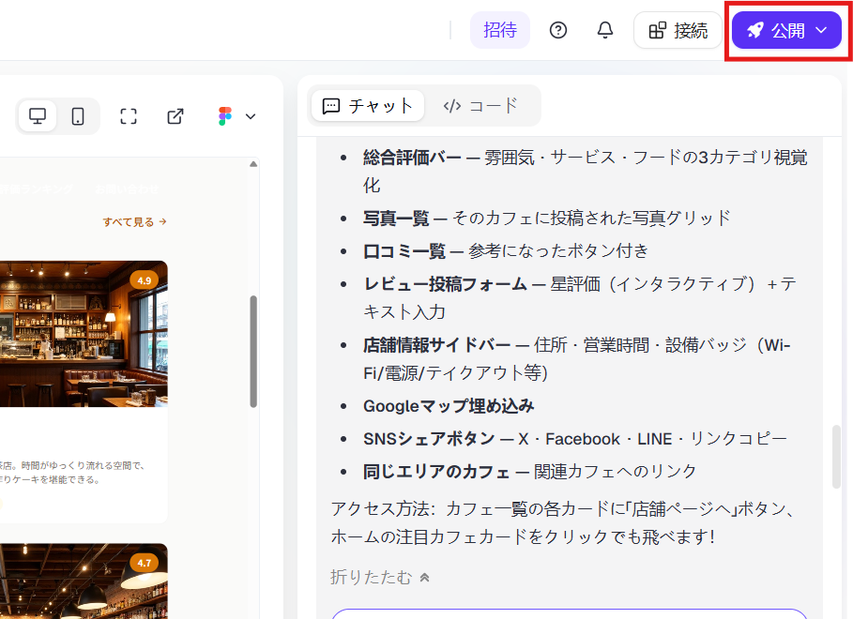Click the preview scroll-up arrow
This screenshot has width=853, height=619.
click(253, 164)
